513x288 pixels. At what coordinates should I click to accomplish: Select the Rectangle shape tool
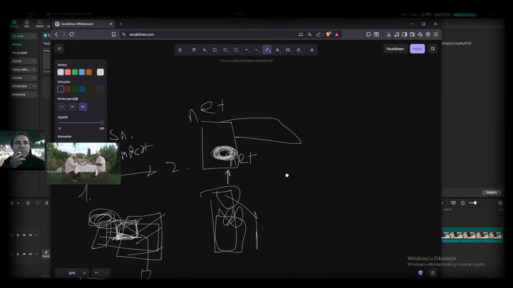215,50
